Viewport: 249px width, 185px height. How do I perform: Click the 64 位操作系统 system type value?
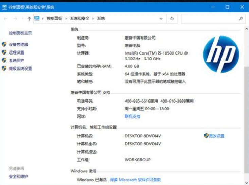click(x=155, y=74)
